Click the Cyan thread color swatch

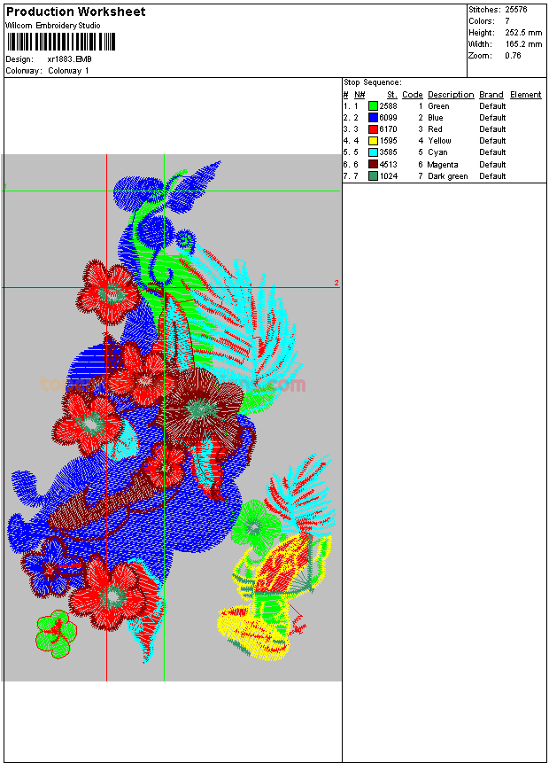coord(374,152)
